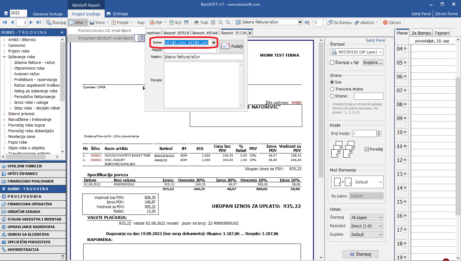Expand the Štampač printer dropdown
Screen dimensions: 461x261
(380, 52)
